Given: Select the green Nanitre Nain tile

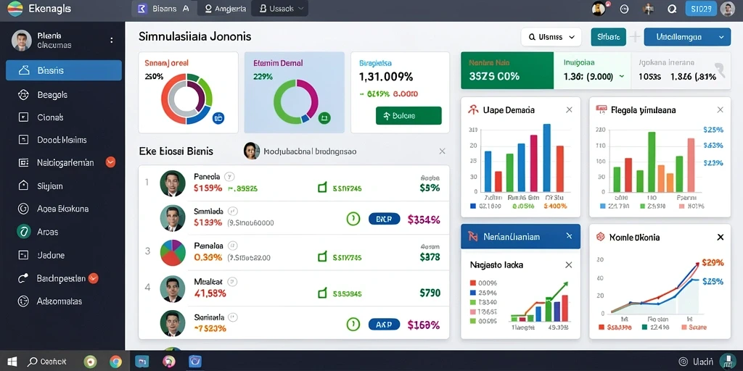Looking at the screenshot, I should 507,70.
